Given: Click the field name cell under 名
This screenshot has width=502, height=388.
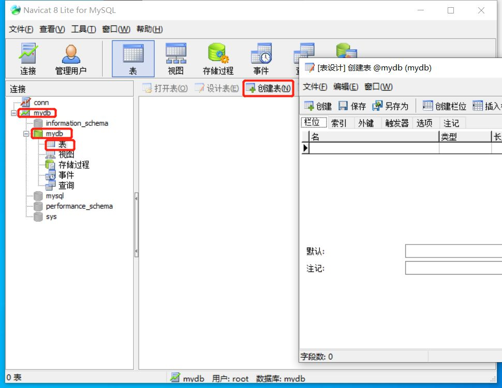Looking at the screenshot, I should click(x=374, y=148).
